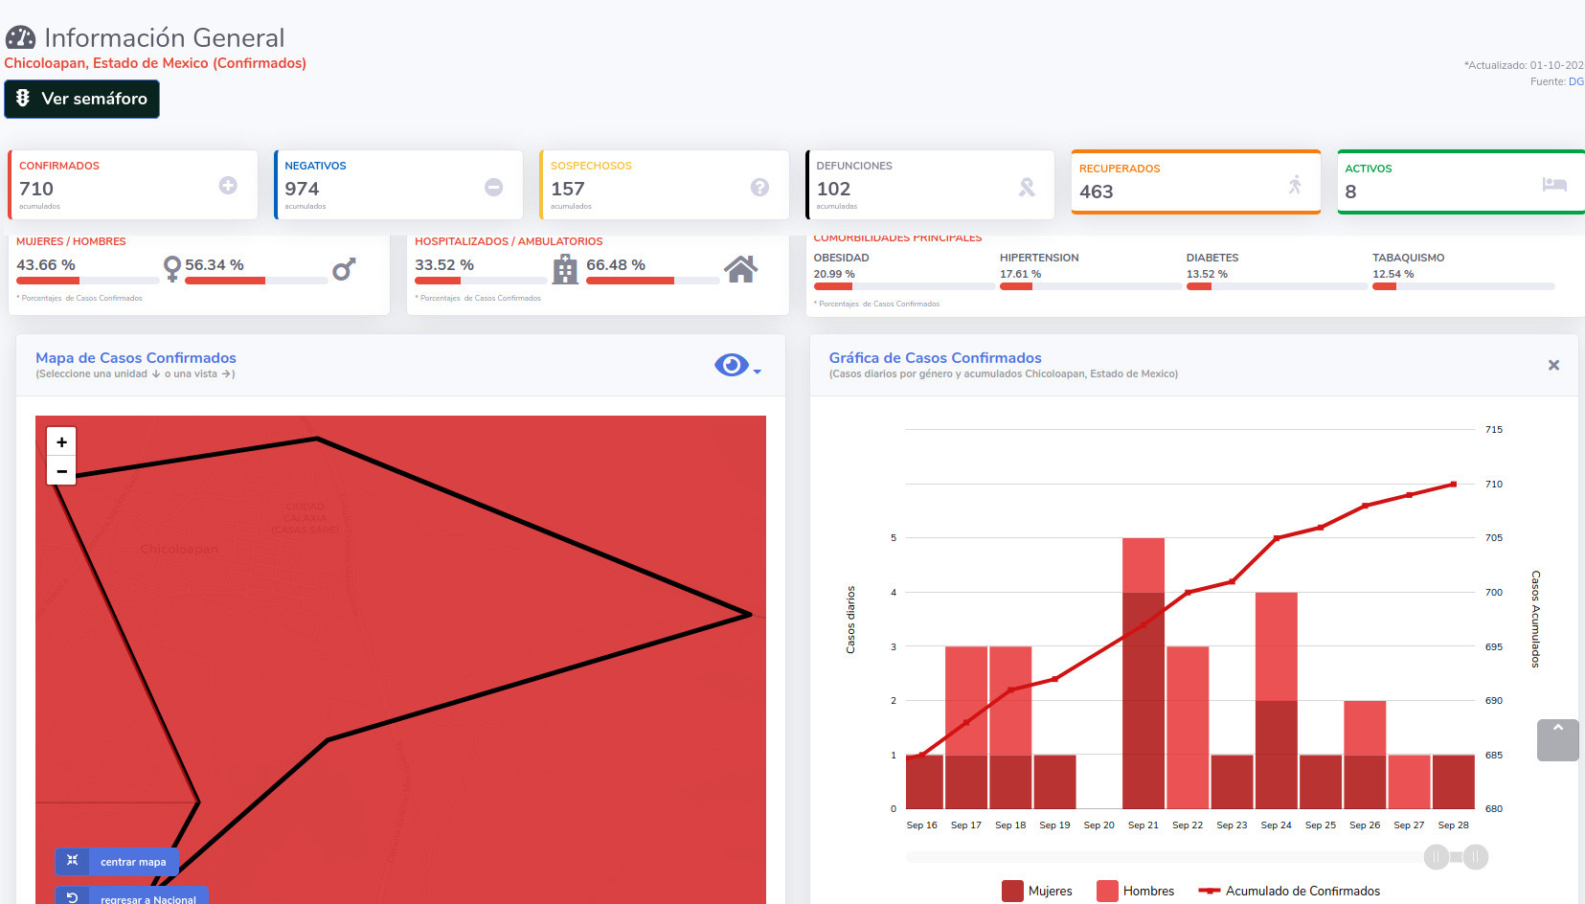Click the male symbol icon

coord(344,269)
